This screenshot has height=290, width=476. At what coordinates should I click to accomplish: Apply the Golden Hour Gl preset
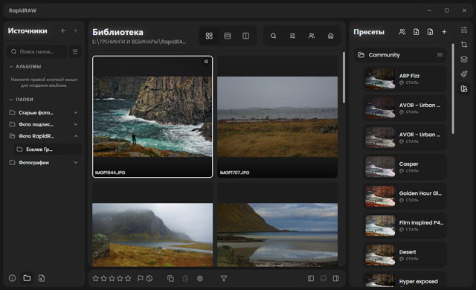[405, 196]
